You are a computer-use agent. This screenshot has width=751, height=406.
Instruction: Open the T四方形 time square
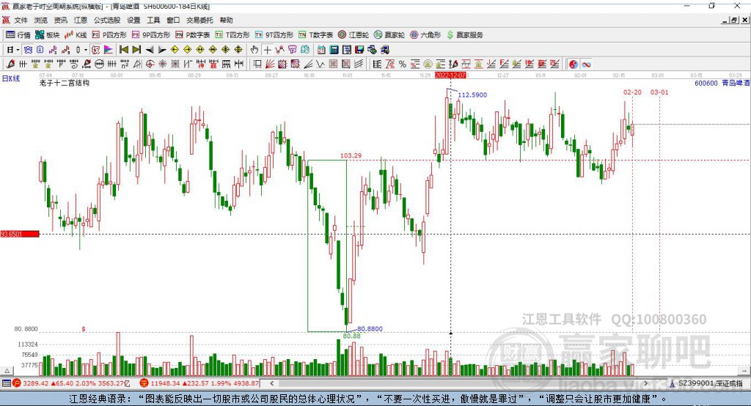(232, 35)
